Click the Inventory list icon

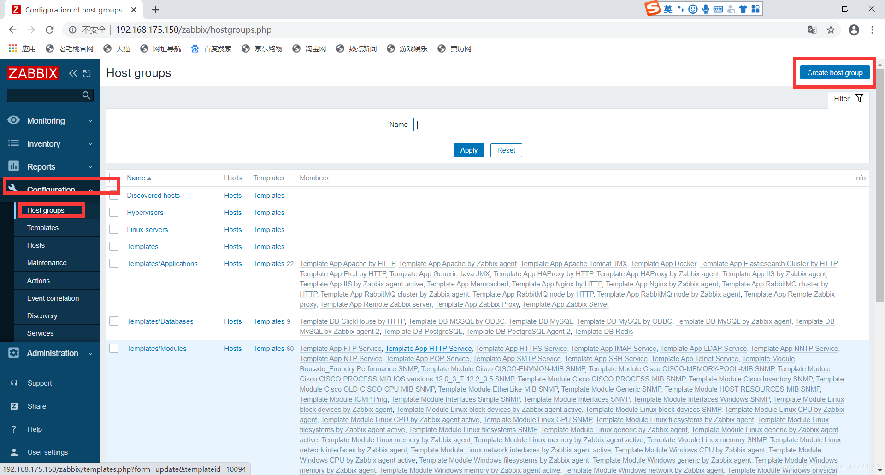(x=14, y=143)
